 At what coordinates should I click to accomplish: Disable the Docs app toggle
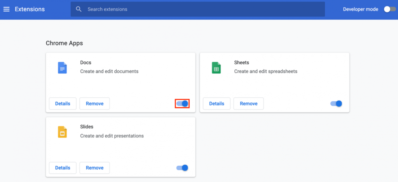click(182, 104)
